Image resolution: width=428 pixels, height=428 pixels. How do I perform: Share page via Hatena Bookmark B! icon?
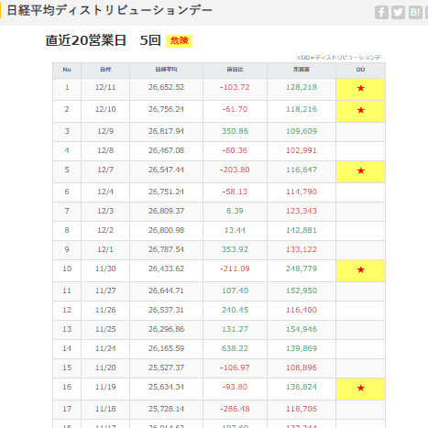click(415, 12)
